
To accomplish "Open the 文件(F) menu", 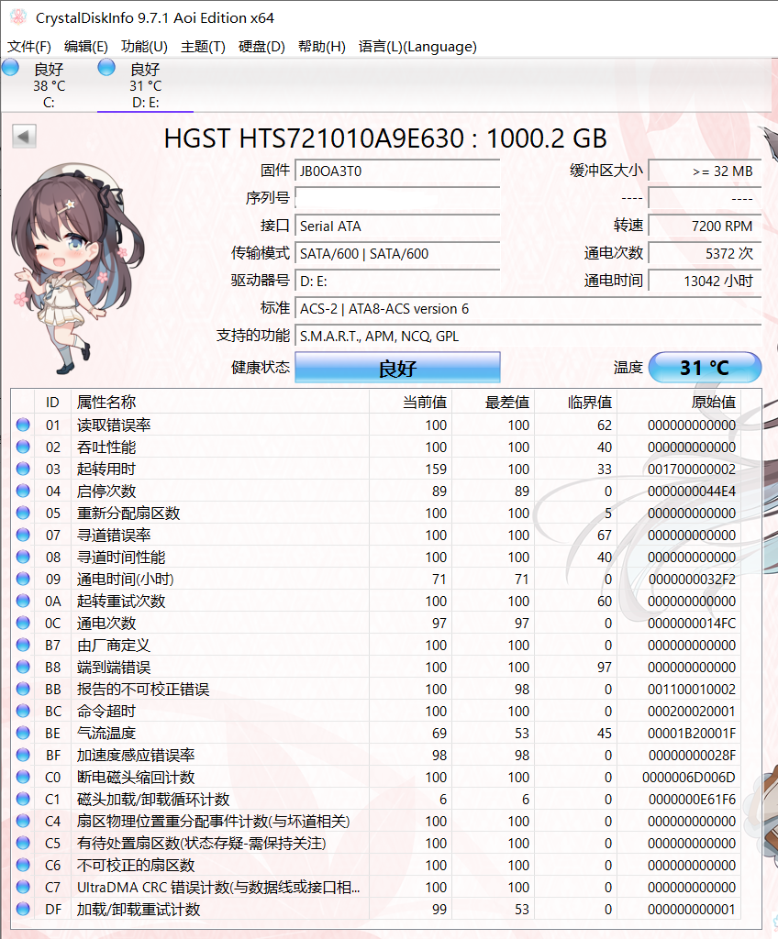I will point(28,47).
